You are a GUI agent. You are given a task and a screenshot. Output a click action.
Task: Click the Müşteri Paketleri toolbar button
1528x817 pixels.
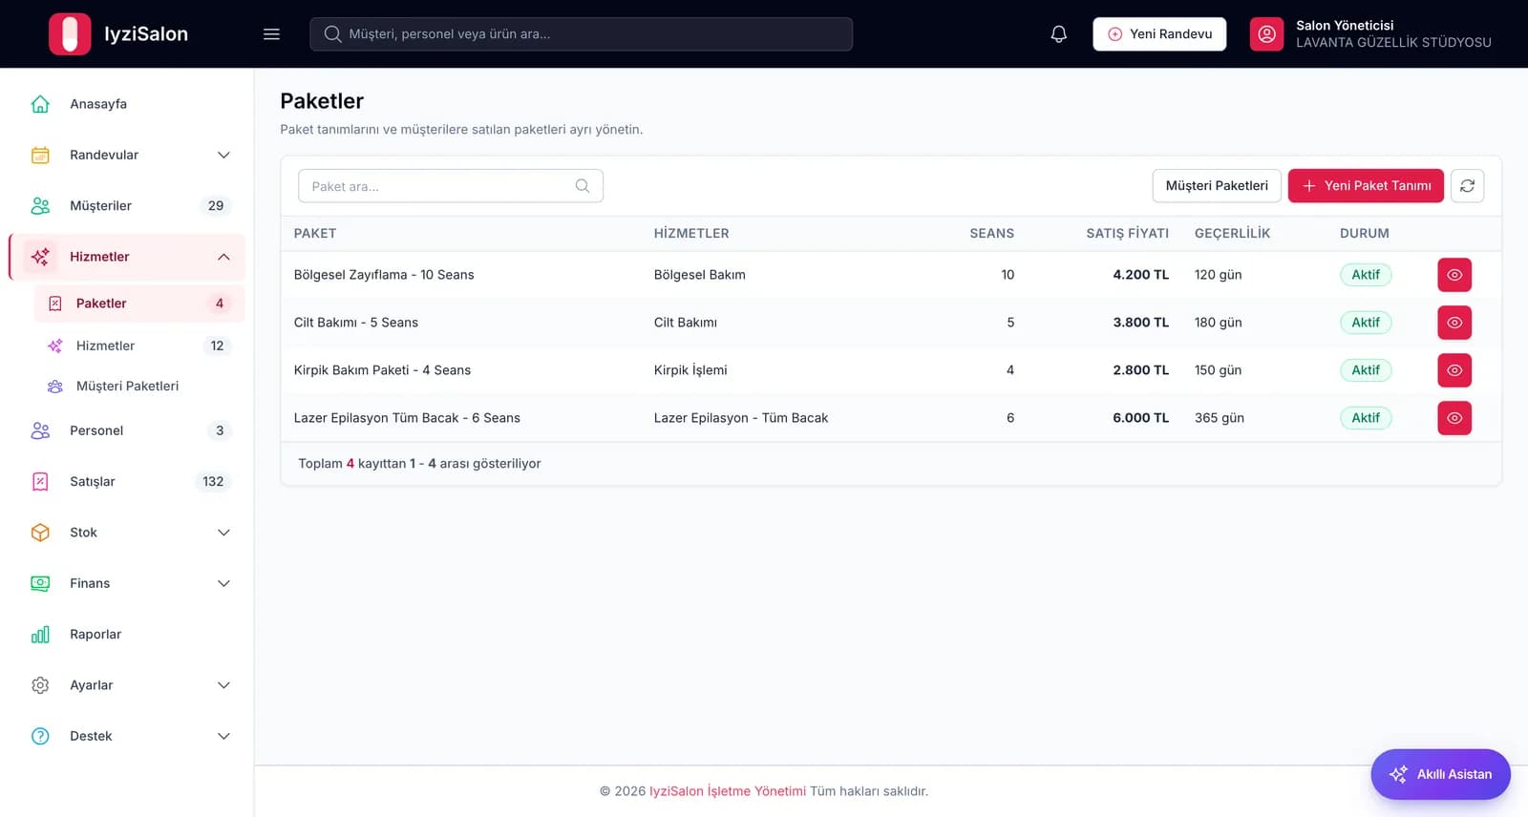(1217, 186)
